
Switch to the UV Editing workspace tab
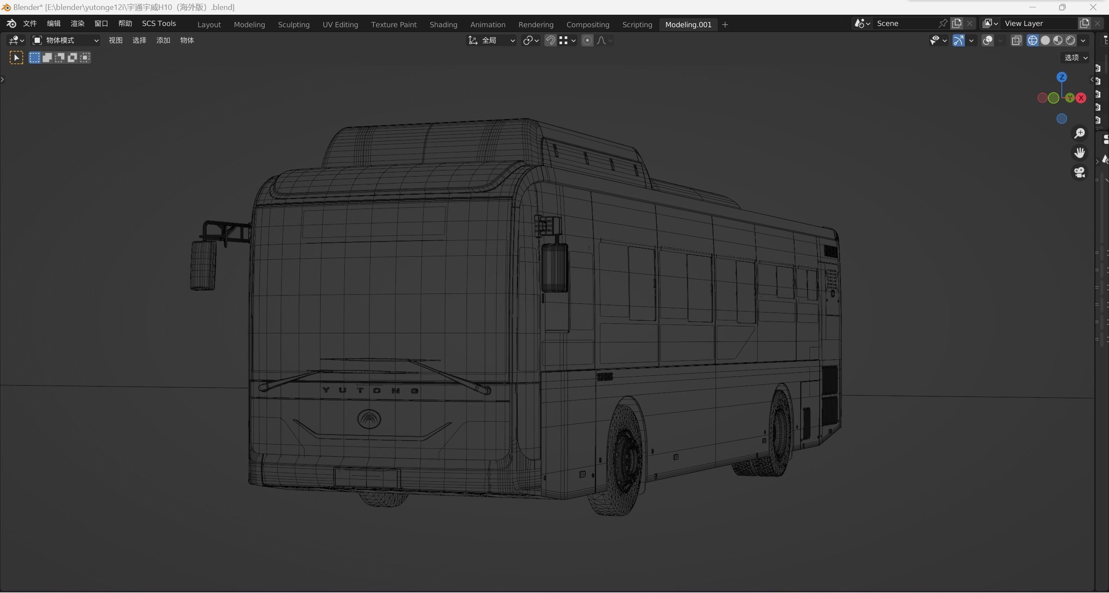click(x=340, y=25)
